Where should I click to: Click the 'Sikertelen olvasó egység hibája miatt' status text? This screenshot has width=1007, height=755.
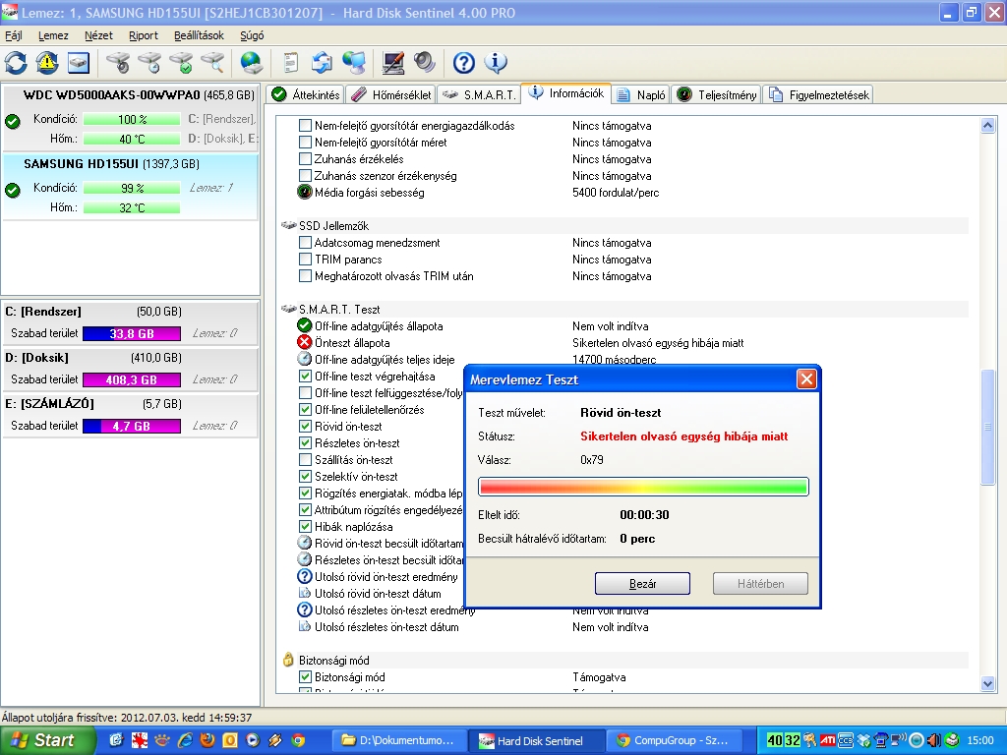pos(684,436)
